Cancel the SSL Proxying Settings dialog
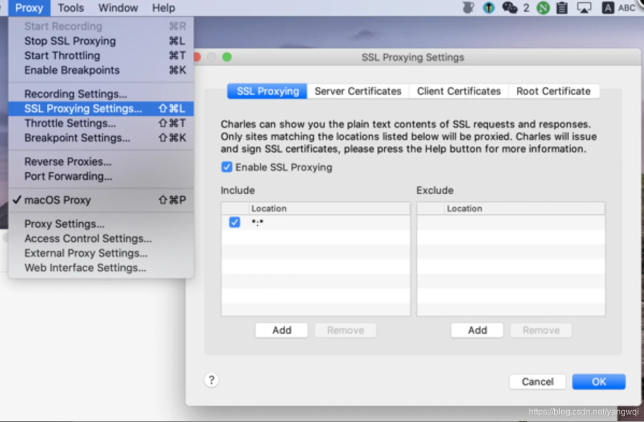Image resolution: width=644 pixels, height=422 pixels. pyautogui.click(x=537, y=382)
